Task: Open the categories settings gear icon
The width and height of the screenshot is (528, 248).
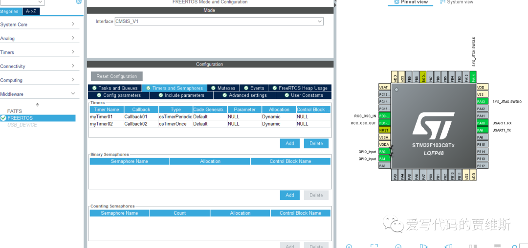Action: coord(78,1)
